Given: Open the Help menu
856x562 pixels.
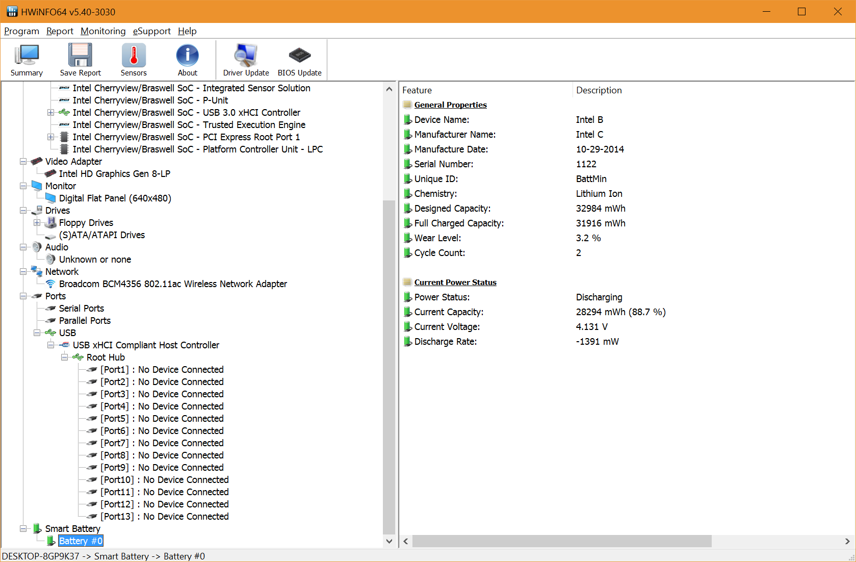Looking at the screenshot, I should [x=187, y=31].
